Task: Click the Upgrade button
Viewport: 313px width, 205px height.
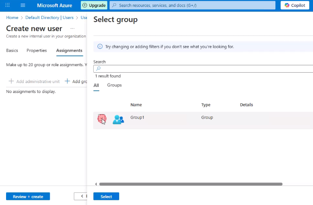Action: pyautogui.click(x=94, y=5)
